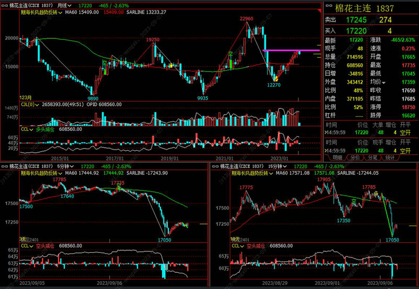Click the 买入 price 17220

(356, 31)
